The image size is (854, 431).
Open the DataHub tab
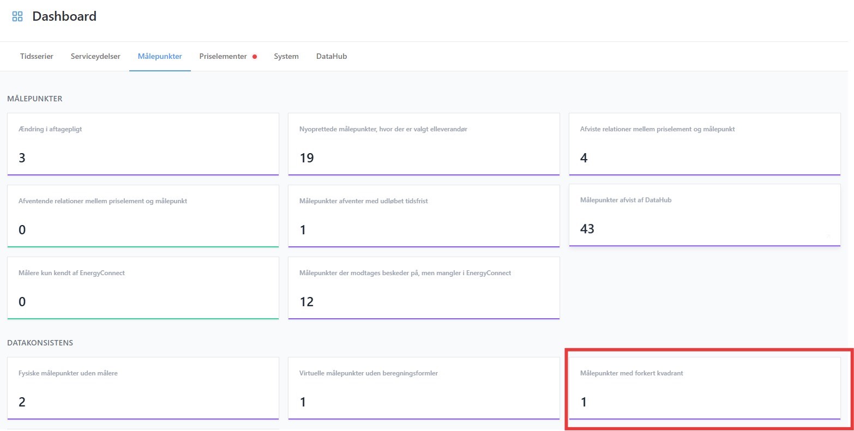pyautogui.click(x=332, y=57)
